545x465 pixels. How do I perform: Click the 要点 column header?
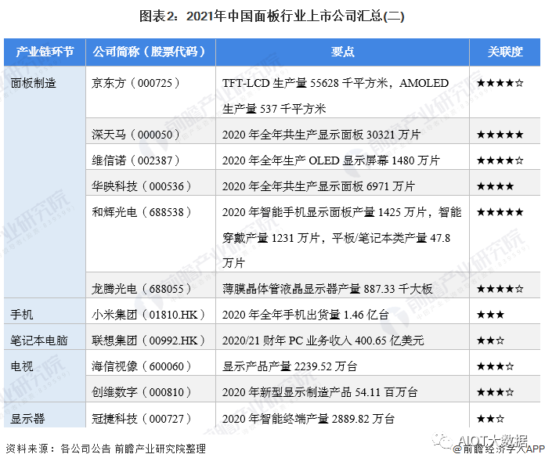tap(342, 52)
